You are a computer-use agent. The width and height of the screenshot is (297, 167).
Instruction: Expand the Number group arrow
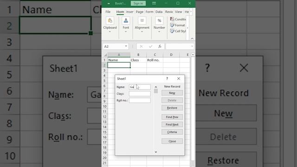(x=159, y=32)
